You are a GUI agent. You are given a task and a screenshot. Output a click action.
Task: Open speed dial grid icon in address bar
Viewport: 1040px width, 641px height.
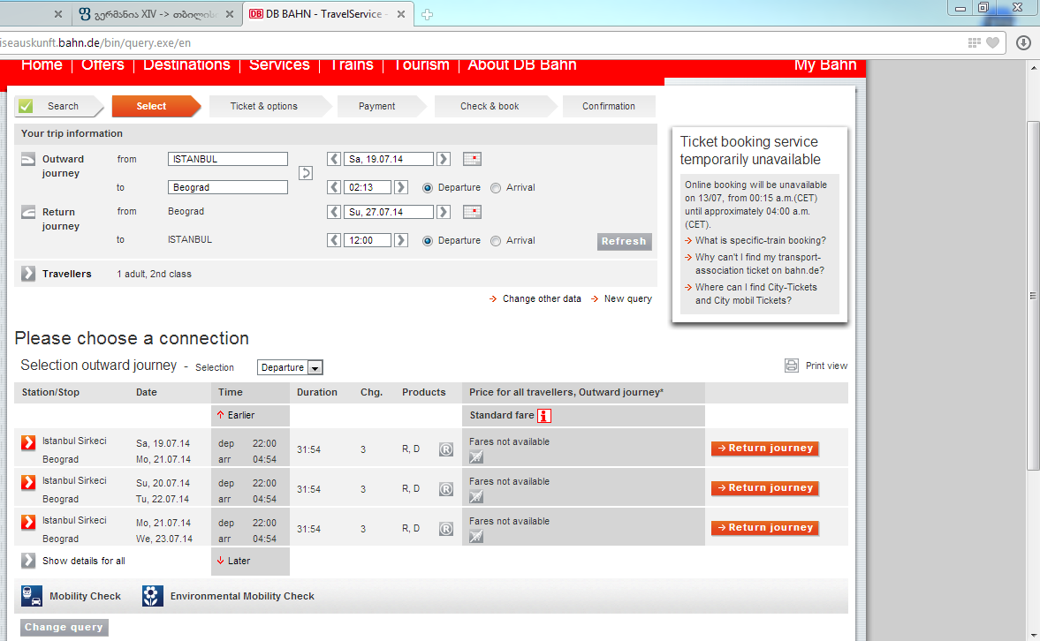(x=974, y=43)
